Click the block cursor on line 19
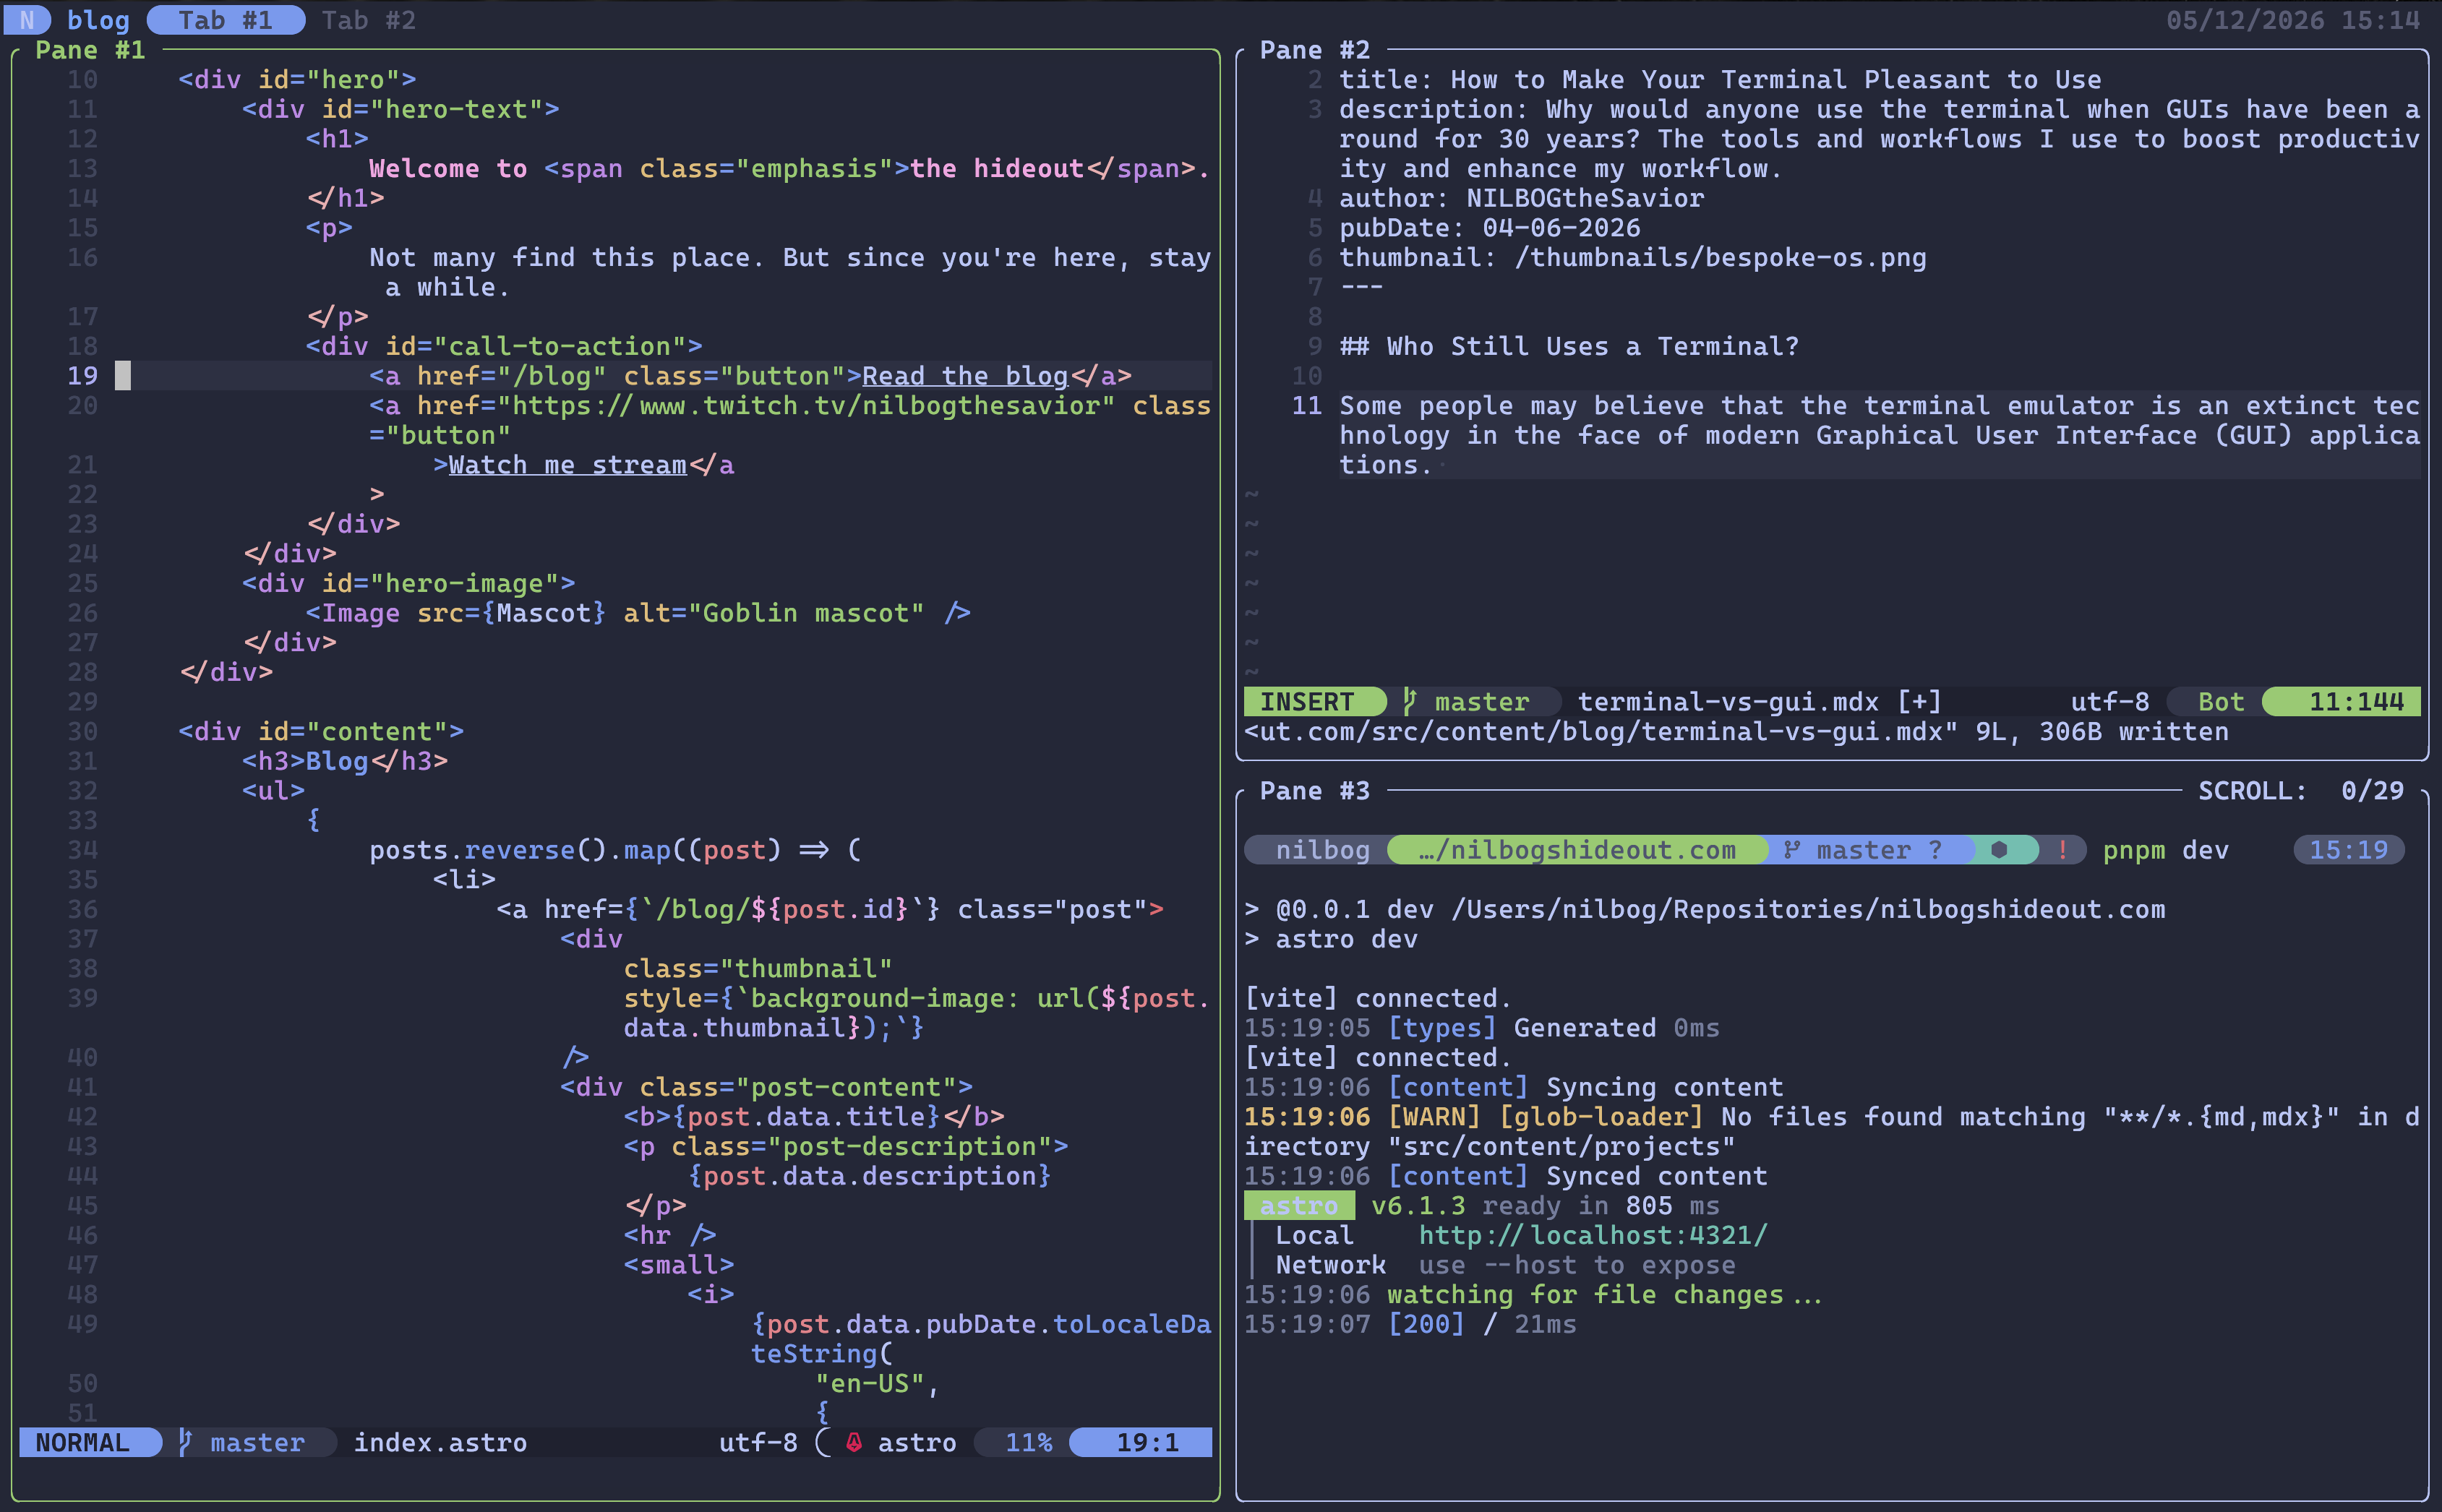 pyautogui.click(x=122, y=376)
